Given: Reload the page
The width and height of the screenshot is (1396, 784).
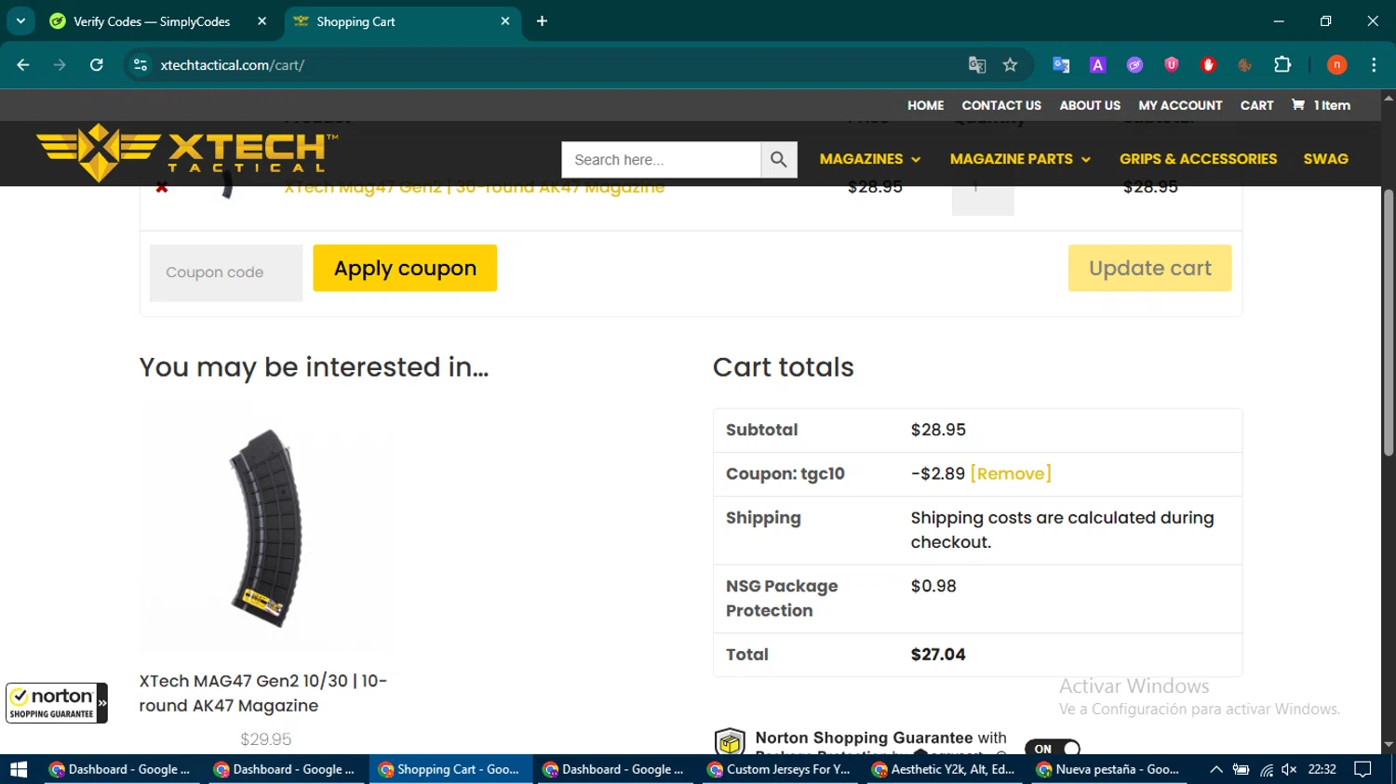Looking at the screenshot, I should tap(97, 65).
